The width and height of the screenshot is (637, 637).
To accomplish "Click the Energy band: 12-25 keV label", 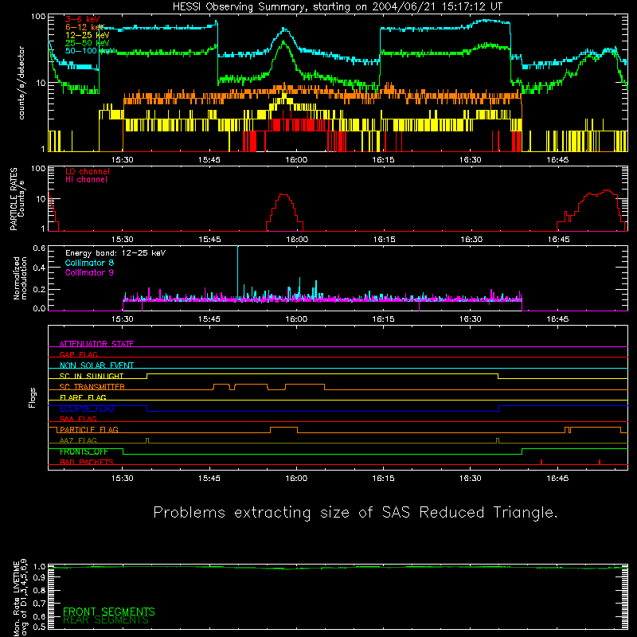I will tap(115, 253).
